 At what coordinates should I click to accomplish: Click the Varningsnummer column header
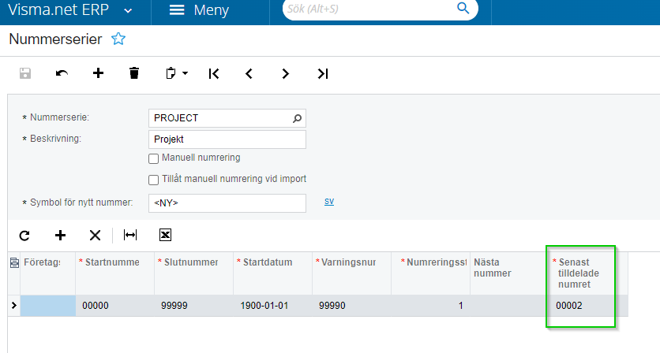click(x=352, y=273)
